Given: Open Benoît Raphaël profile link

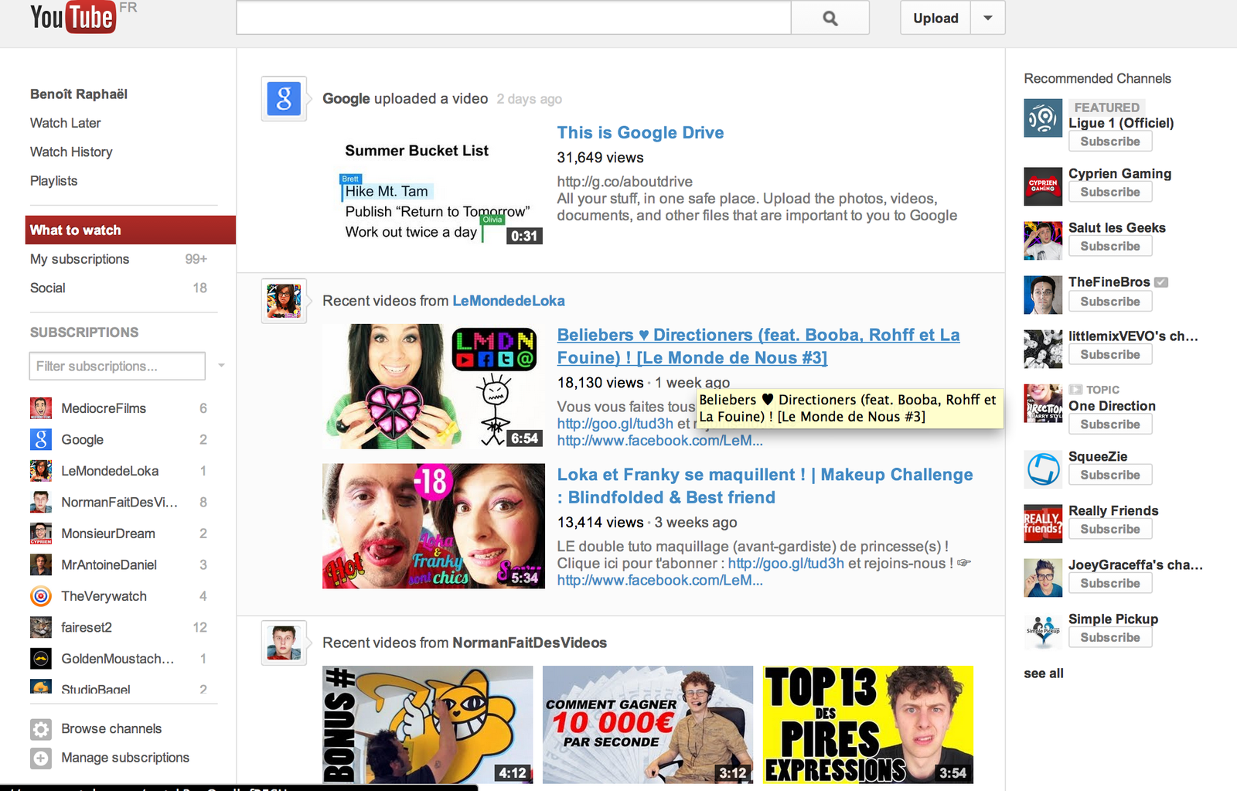Looking at the screenshot, I should pyautogui.click(x=79, y=94).
